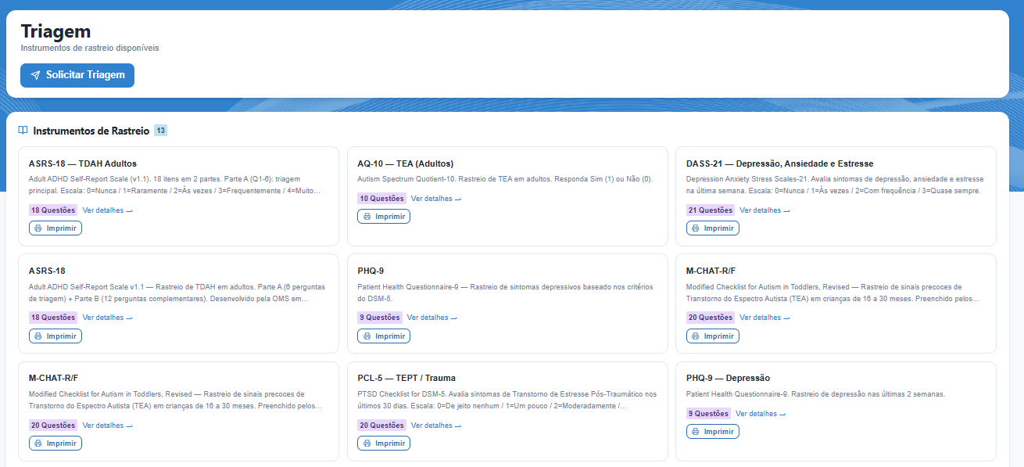
Task: Select the 10 Questões tag on AQ-10
Action: pyautogui.click(x=381, y=199)
